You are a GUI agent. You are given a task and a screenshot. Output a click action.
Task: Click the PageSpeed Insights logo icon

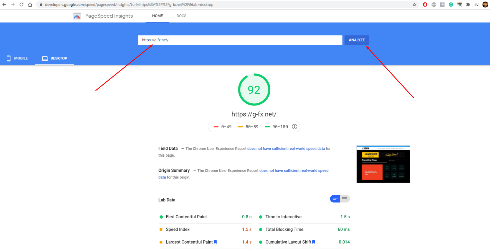point(77,16)
